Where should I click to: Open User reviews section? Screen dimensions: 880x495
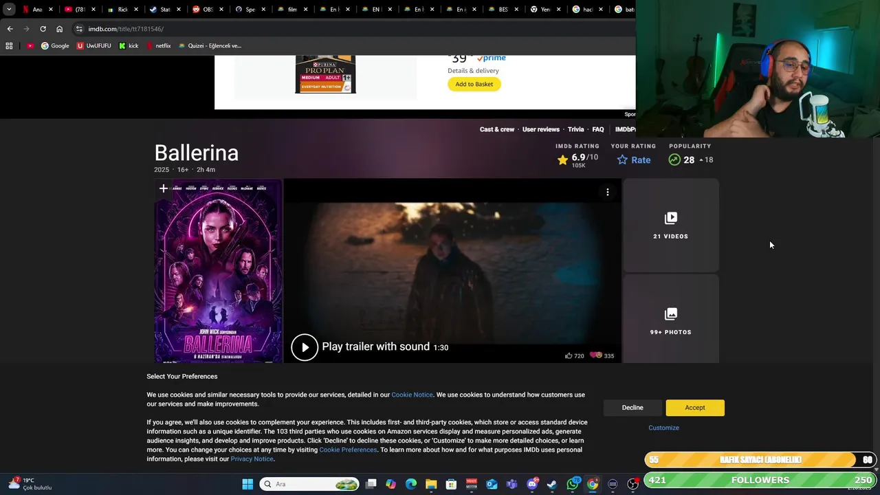(541, 129)
